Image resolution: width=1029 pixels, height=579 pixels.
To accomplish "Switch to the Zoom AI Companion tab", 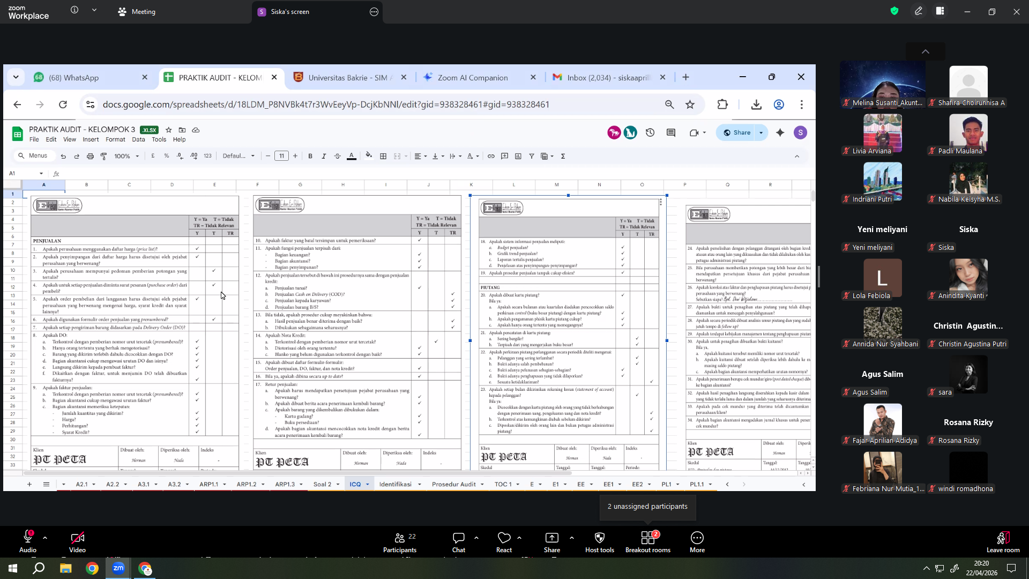I will pos(480,78).
